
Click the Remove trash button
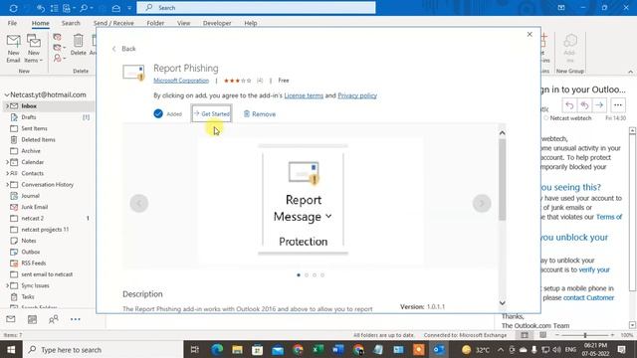pos(259,114)
